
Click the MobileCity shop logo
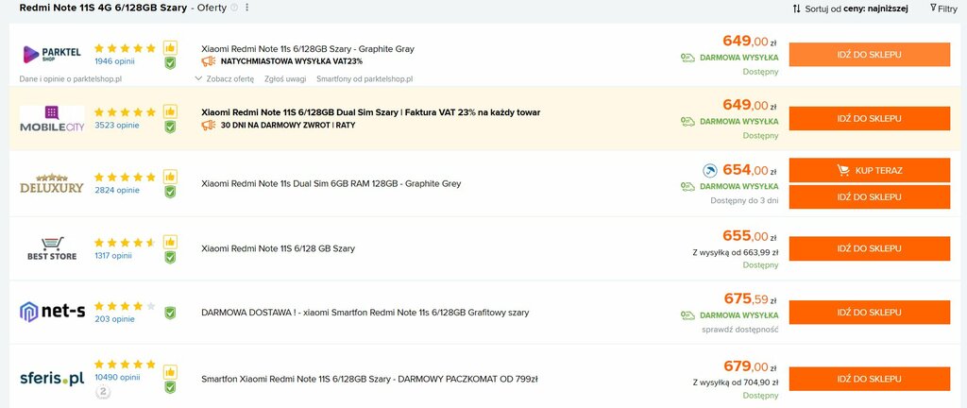pos(52,118)
